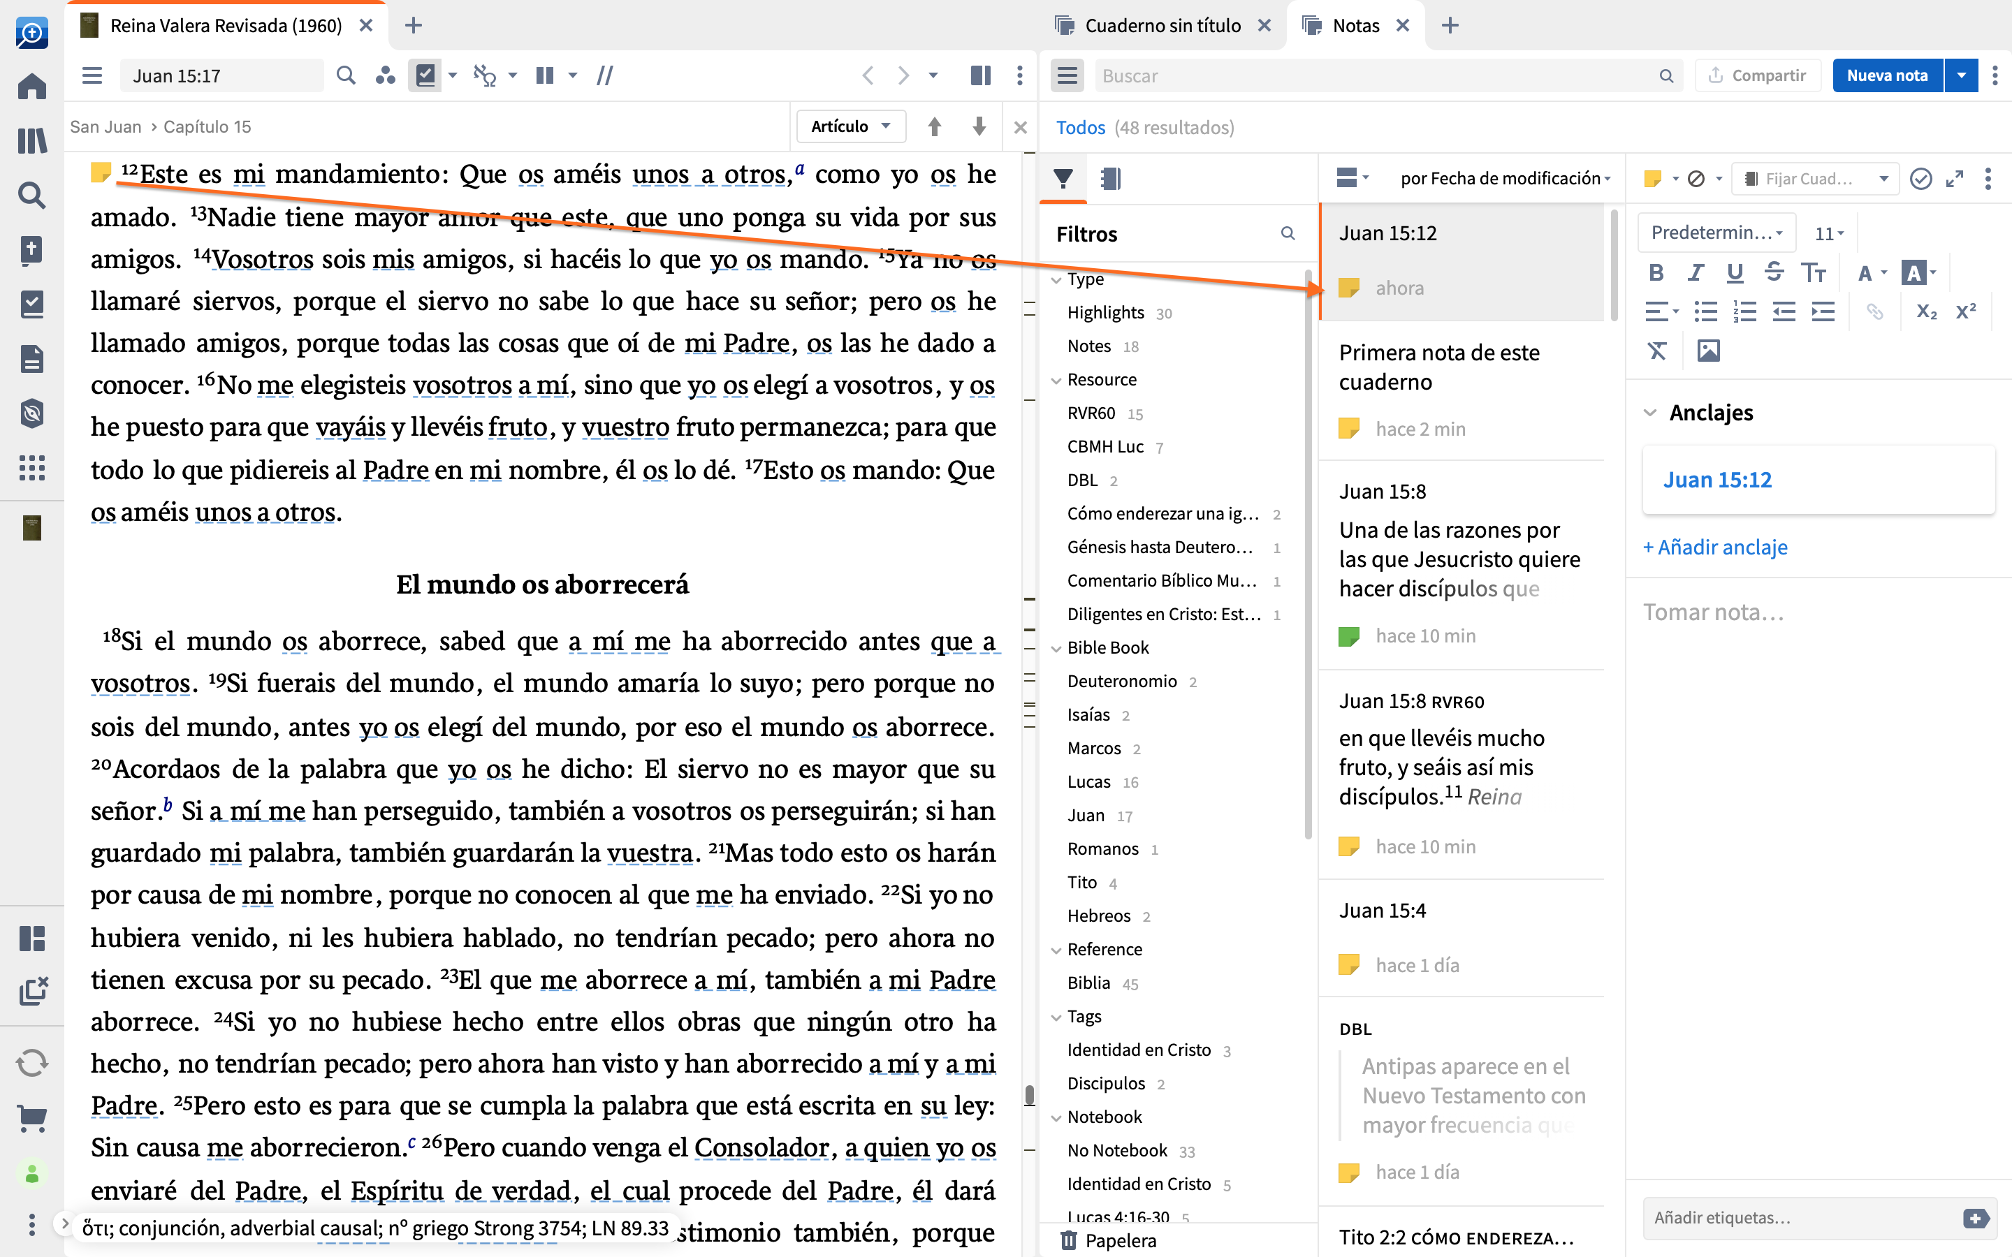Open the por Fecha de modificación sort dropdown
Screen dimensions: 2012x1257
pos(1506,178)
